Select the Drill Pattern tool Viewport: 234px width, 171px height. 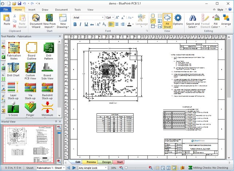coord(48,51)
